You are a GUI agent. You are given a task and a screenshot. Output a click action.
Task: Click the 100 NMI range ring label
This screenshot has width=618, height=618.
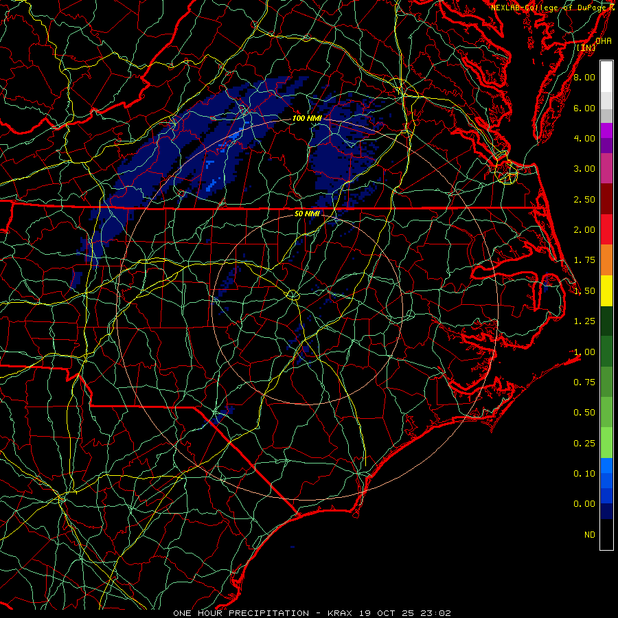[x=307, y=118]
